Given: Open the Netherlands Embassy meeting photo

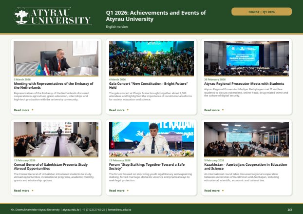Looking at the screenshot, I should tap(56, 58).
